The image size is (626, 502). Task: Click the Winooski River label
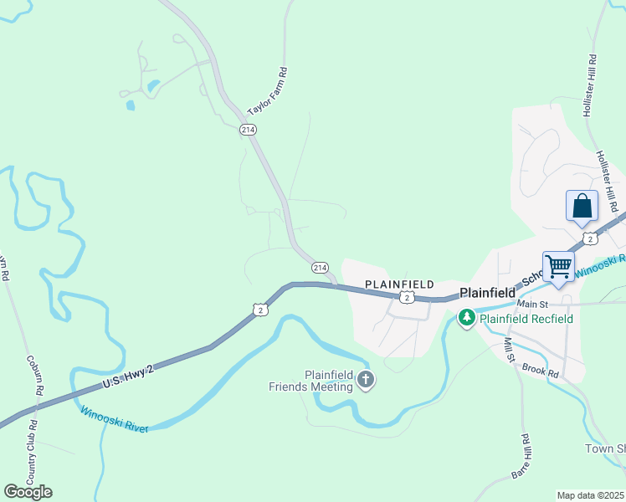[x=114, y=419]
